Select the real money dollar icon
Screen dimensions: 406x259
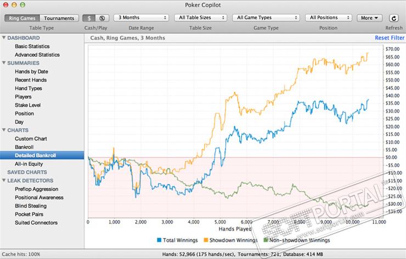click(x=89, y=18)
